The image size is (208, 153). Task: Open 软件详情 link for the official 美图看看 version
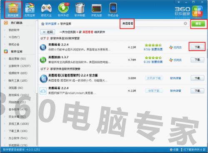point(175,78)
